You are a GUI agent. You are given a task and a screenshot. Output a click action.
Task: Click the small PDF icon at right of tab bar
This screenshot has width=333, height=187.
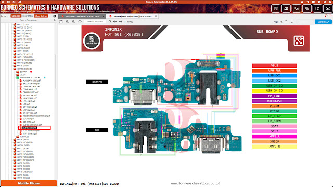click(326, 16)
